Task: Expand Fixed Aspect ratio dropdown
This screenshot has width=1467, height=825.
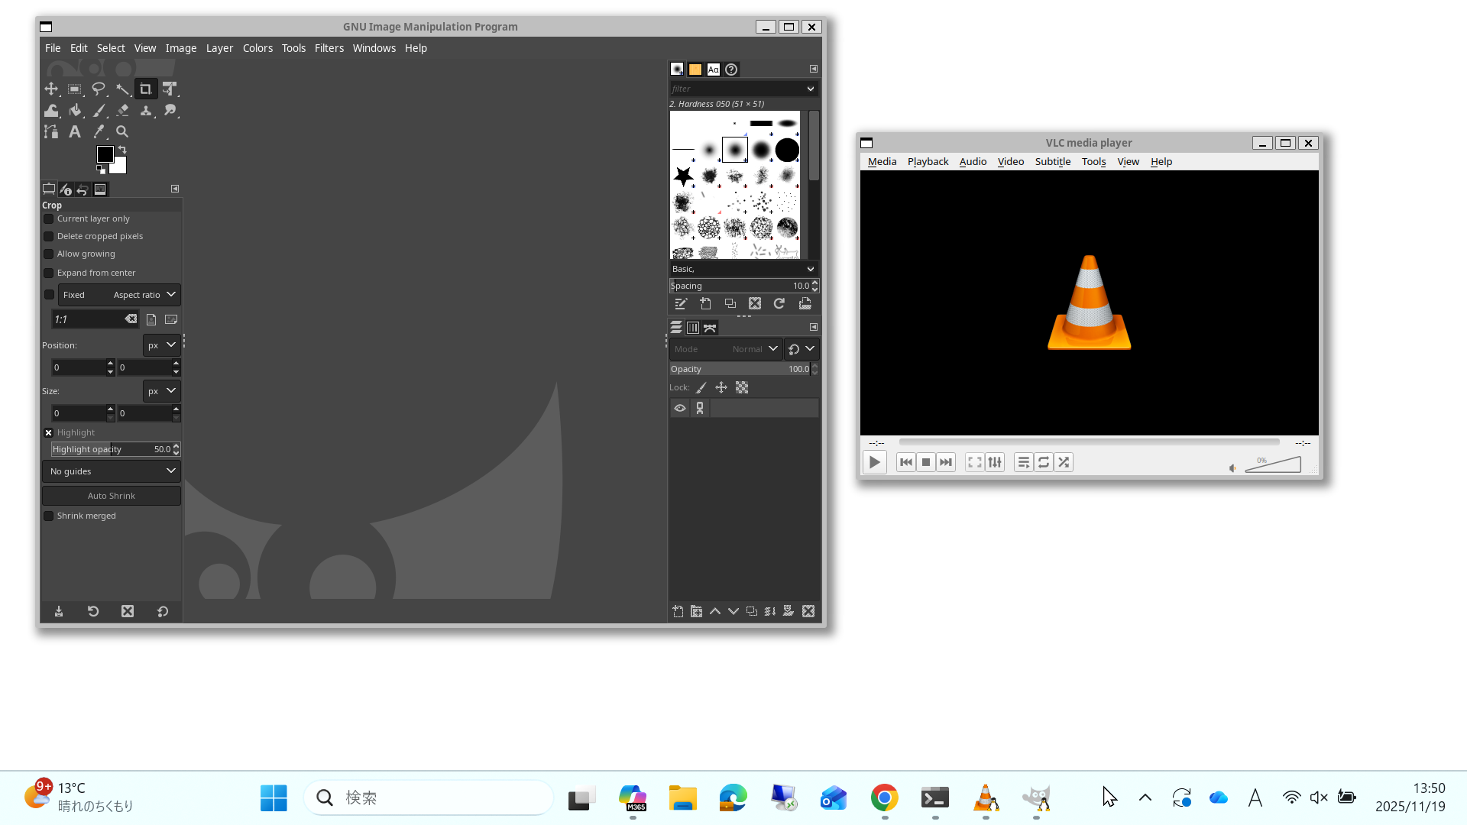Action: [119, 295]
